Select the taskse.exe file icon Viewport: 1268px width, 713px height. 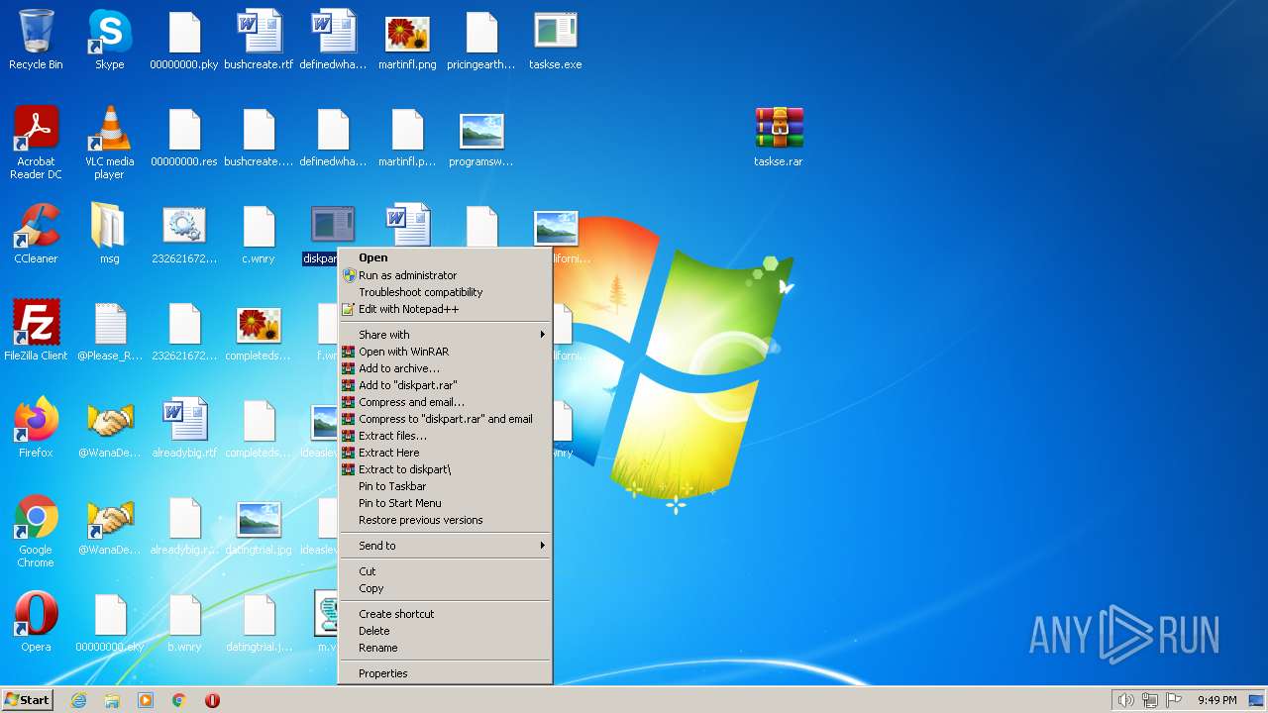[555, 40]
